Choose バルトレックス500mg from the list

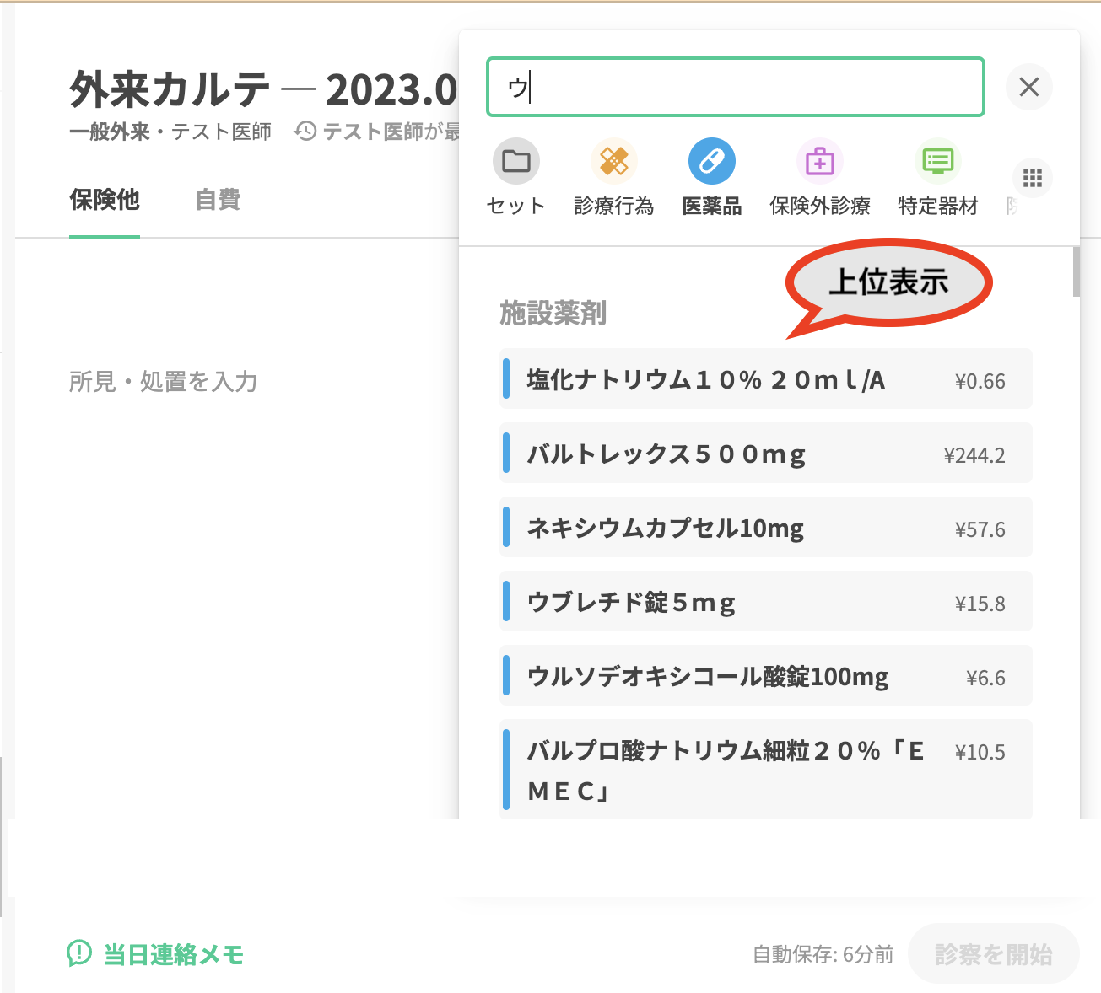[765, 454]
